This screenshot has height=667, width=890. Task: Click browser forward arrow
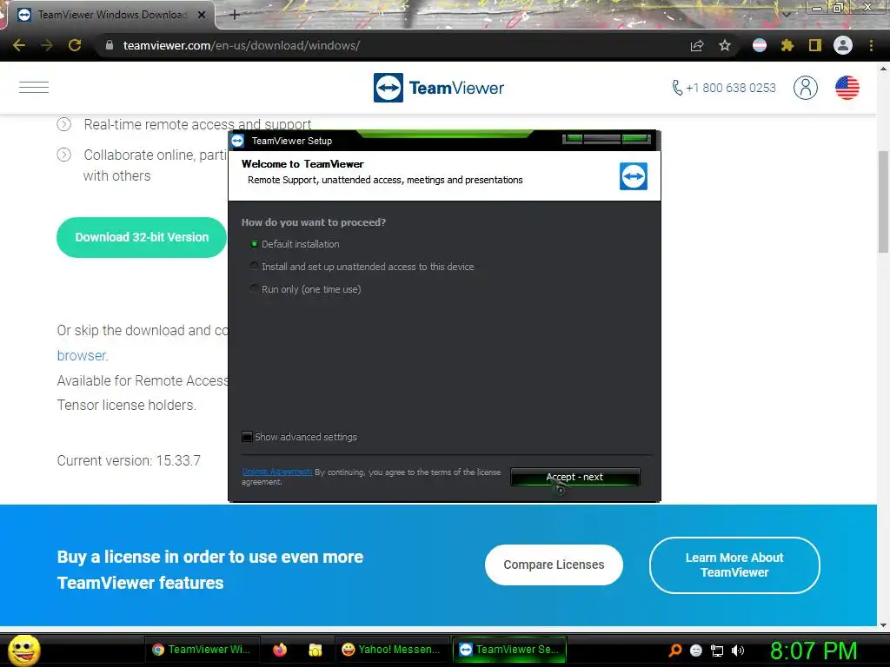[47, 45]
